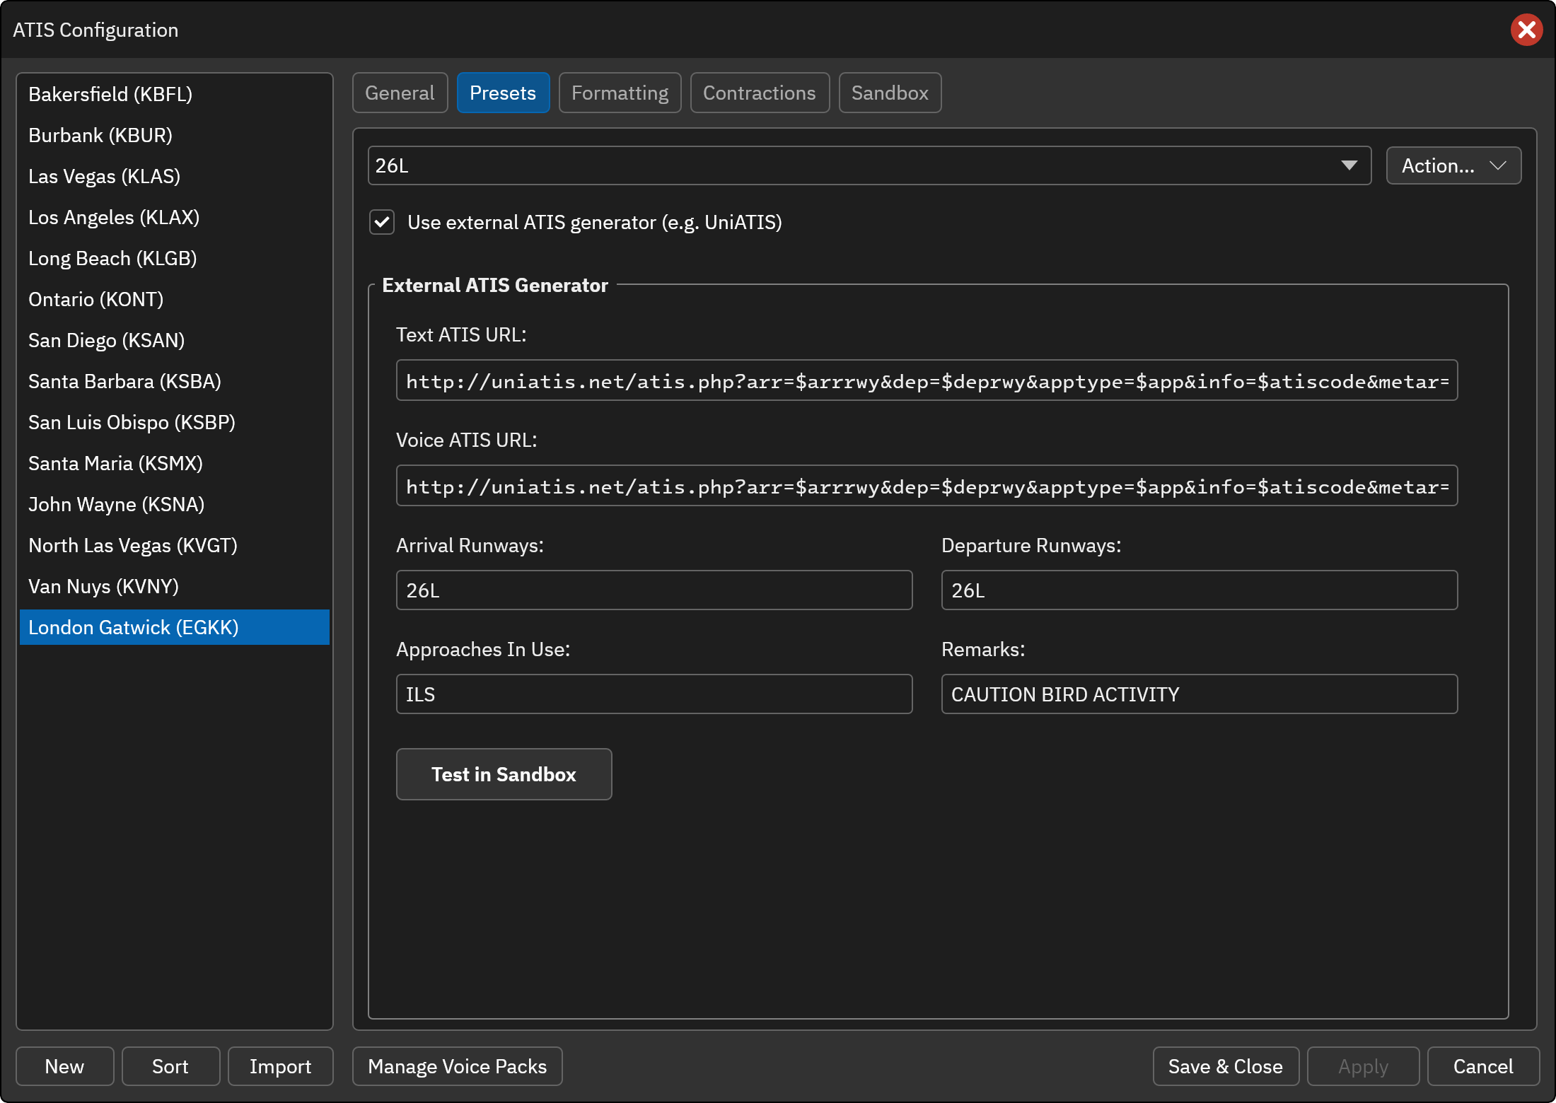Click the Approaches In Use field
Screen dimensions: 1556x1103
654,694
